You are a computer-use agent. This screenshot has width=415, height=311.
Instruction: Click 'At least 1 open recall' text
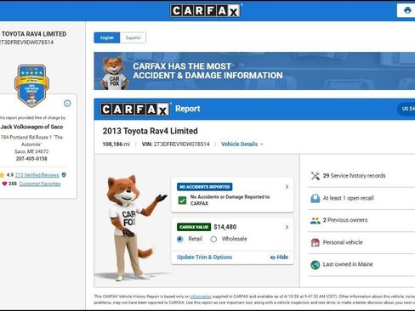click(349, 198)
